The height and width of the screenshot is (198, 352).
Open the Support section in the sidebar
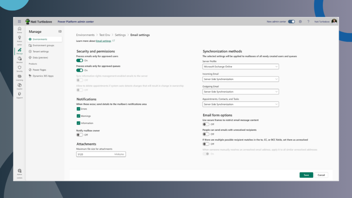[x=20, y=96]
